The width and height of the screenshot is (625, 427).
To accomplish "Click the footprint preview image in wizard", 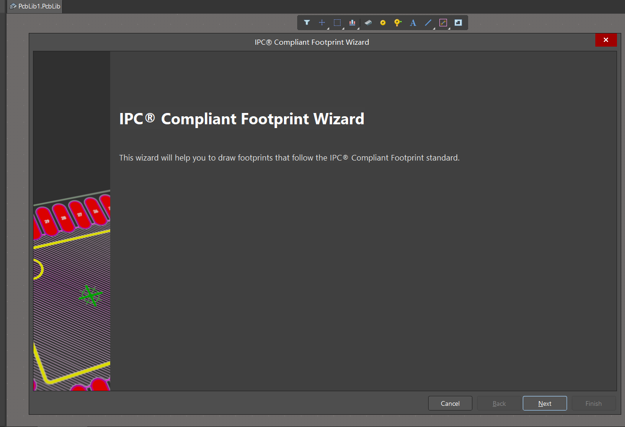I will point(72,221).
